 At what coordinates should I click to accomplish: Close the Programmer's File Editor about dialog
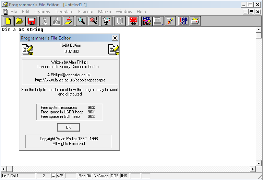(115, 38)
